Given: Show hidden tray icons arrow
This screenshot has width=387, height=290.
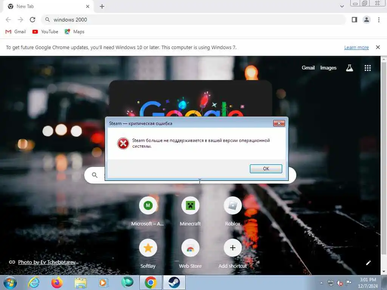Looking at the screenshot, I should (x=321, y=283).
